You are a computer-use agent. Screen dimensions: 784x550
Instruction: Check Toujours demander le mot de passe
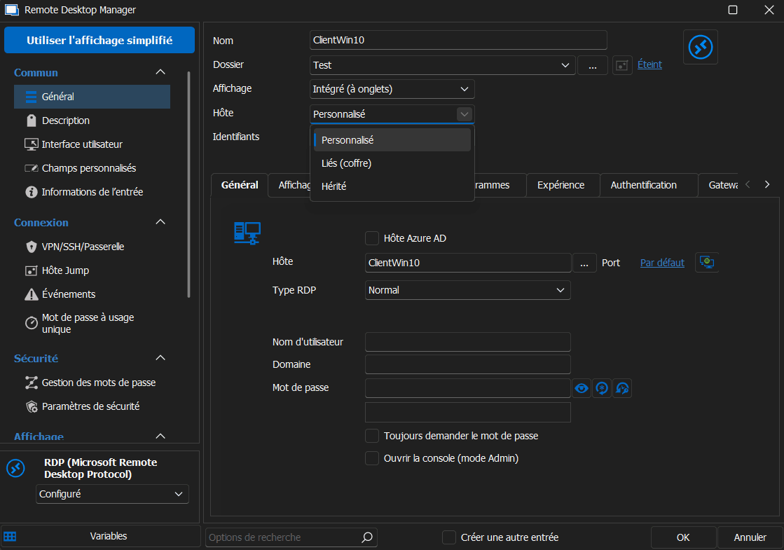tap(373, 436)
